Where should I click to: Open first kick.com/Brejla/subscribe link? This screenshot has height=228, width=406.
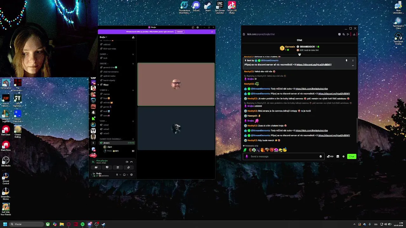coord(311,89)
